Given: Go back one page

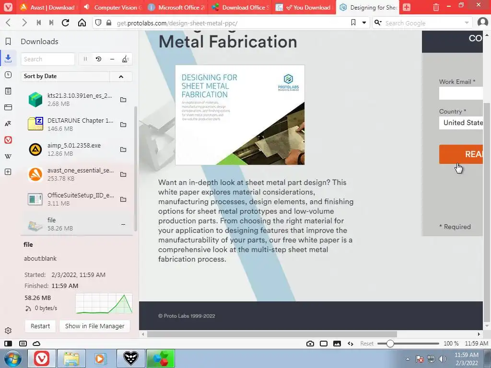Looking at the screenshot, I should (9, 23).
